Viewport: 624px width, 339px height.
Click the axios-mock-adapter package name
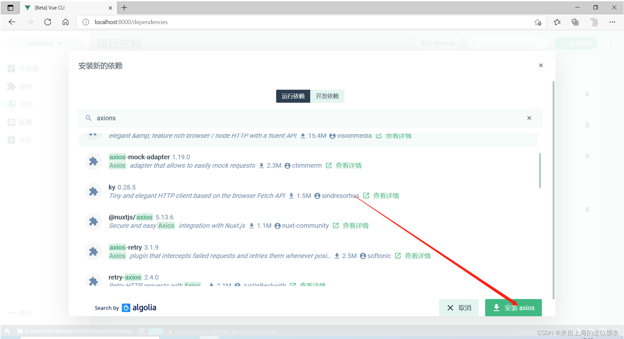(139, 157)
